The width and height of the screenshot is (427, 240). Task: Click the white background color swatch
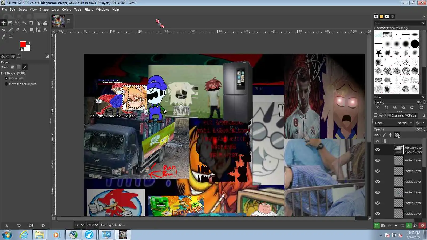click(x=28, y=49)
